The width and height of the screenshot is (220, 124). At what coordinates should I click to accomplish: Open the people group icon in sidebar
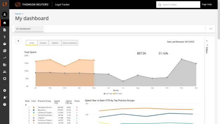tap(4, 72)
